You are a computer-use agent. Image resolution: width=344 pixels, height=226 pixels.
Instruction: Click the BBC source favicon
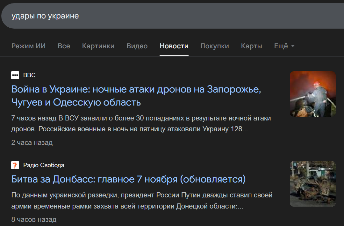(x=15, y=75)
